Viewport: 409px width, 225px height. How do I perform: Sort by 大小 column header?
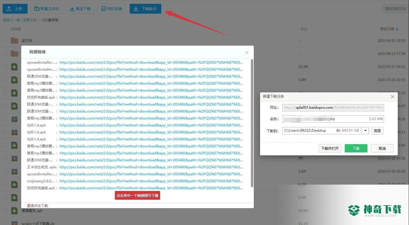pos(304,29)
